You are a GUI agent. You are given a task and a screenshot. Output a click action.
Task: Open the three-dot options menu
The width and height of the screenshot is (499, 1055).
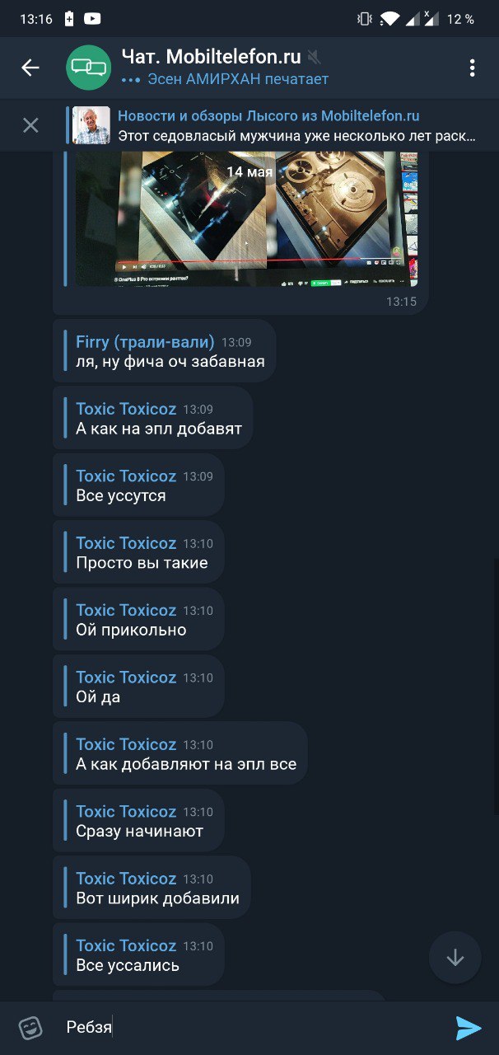472,68
